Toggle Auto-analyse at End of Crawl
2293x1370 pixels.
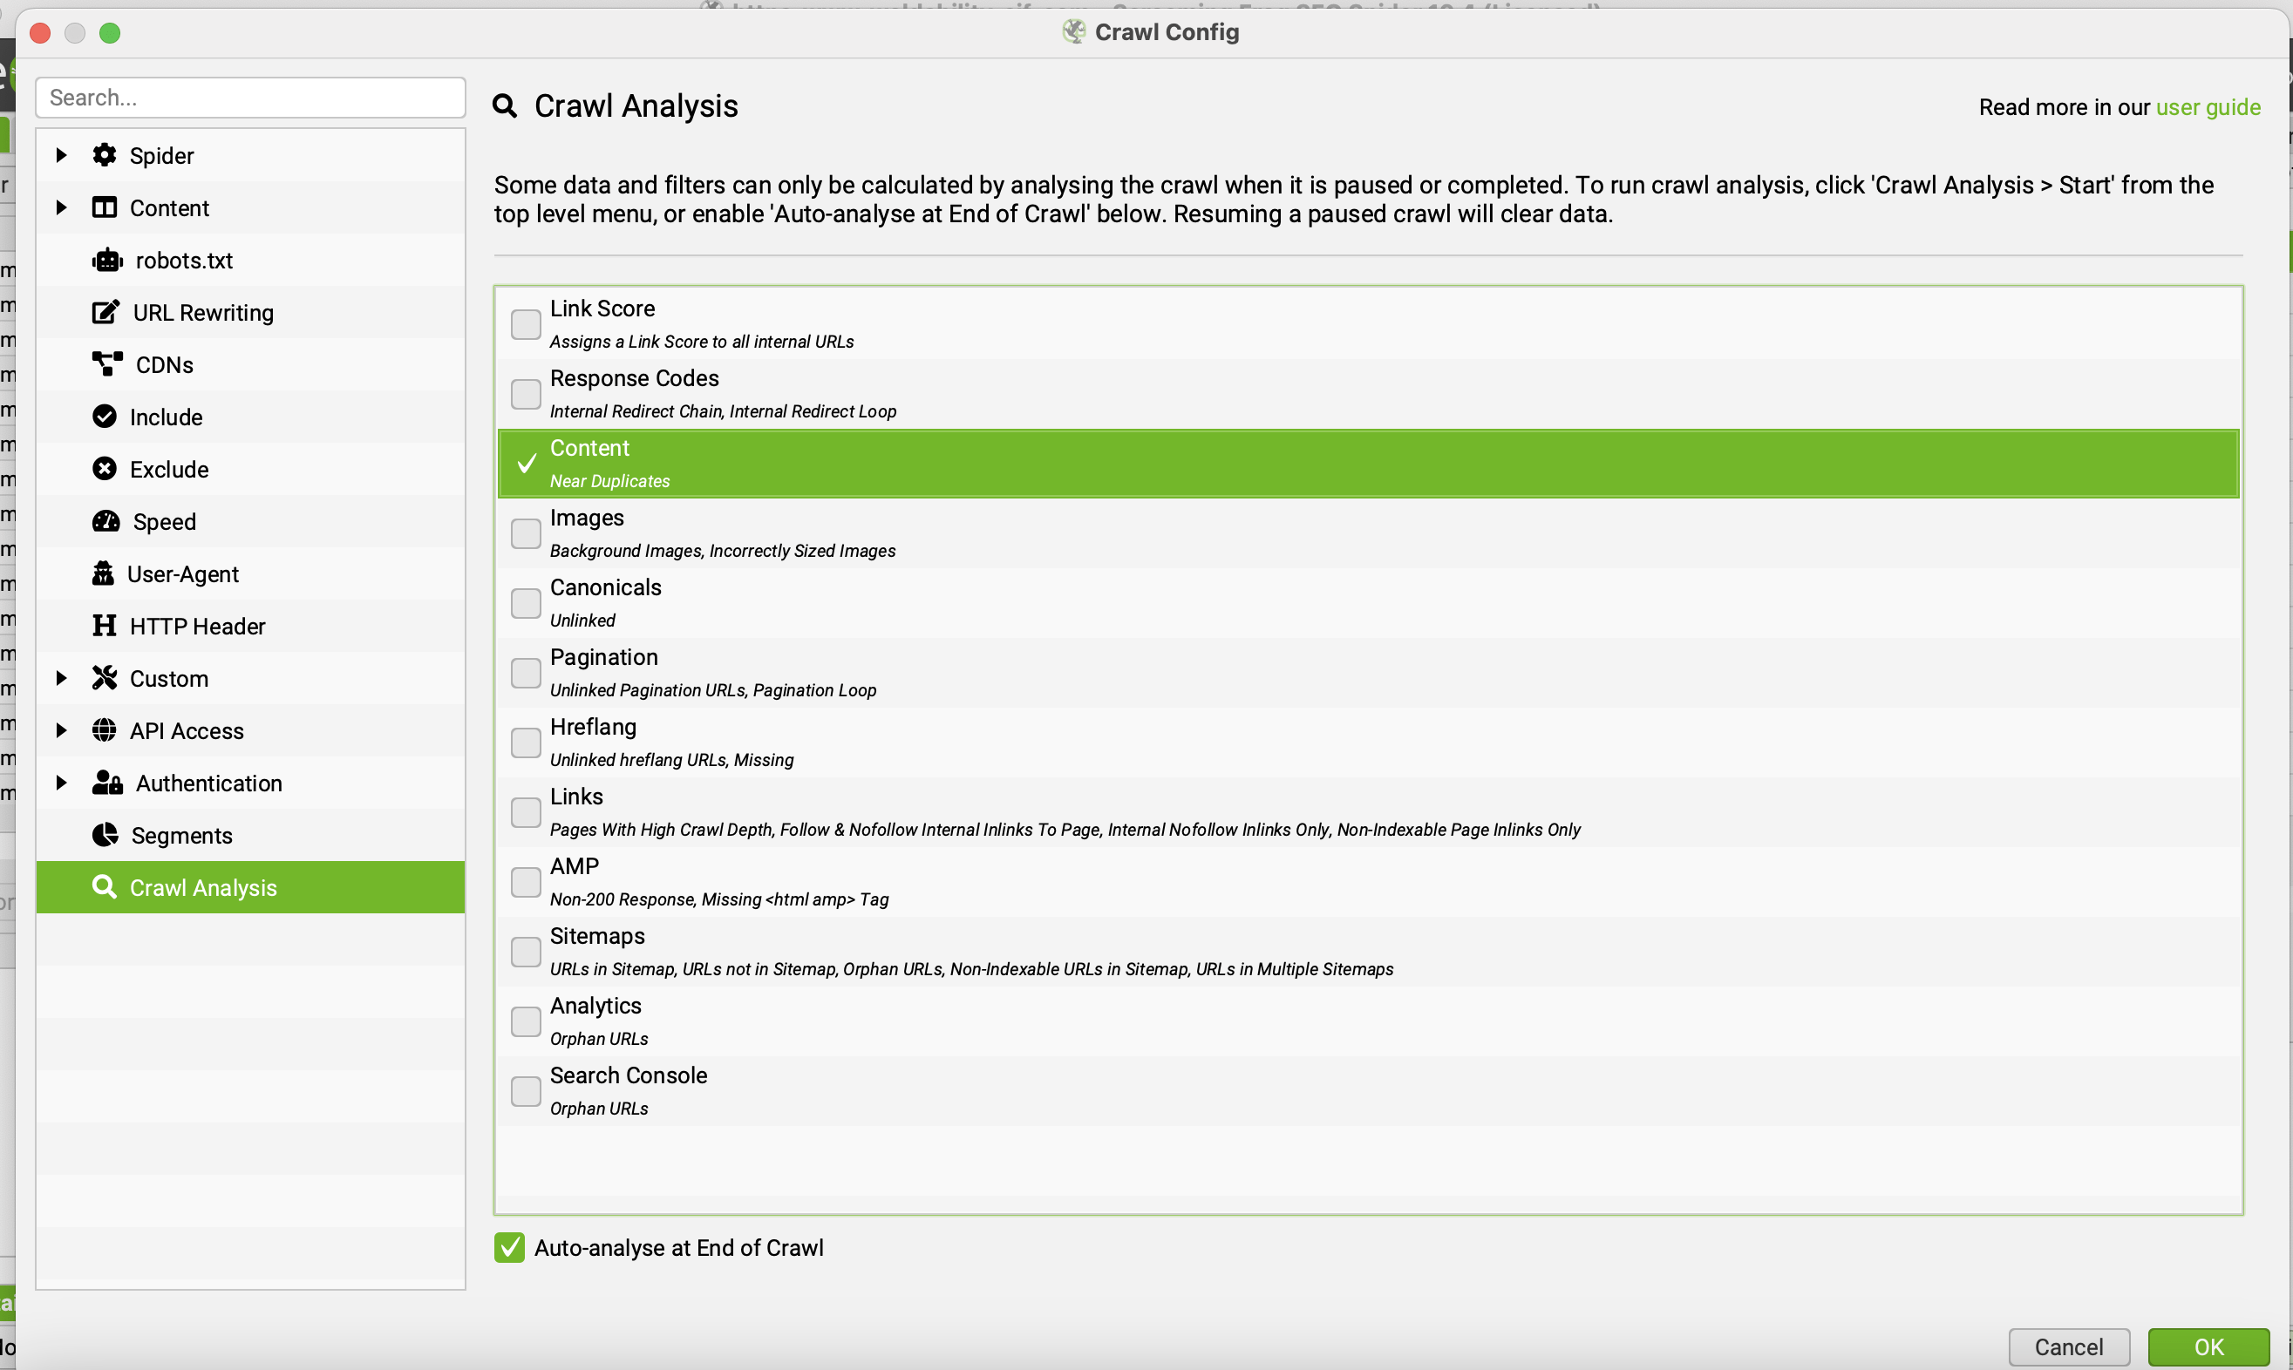pyautogui.click(x=510, y=1248)
